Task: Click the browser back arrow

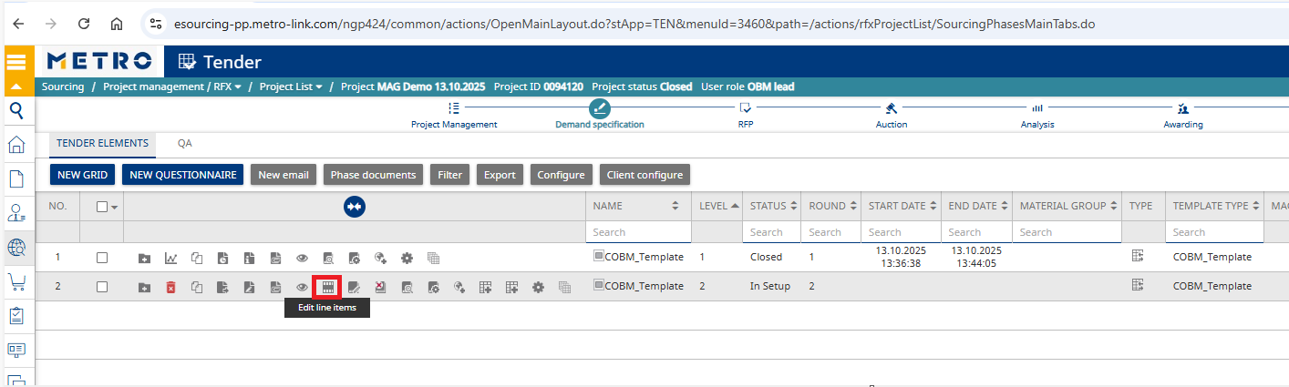Action: (x=19, y=24)
